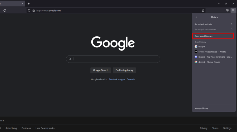
Task: Go back using History panel arrow
Action: 196,17
